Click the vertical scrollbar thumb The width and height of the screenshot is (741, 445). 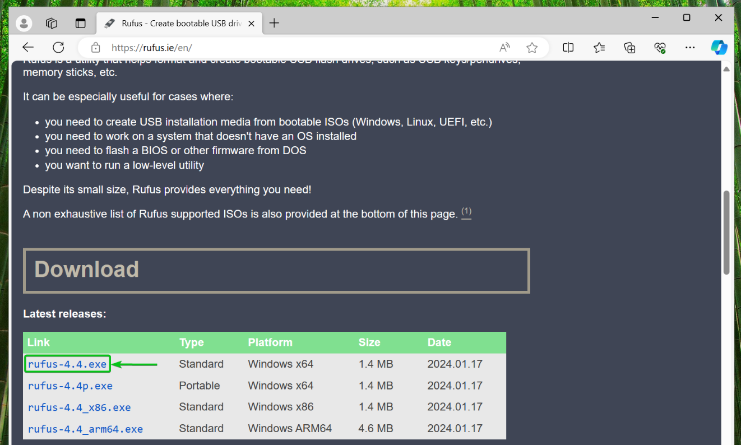coord(726,233)
